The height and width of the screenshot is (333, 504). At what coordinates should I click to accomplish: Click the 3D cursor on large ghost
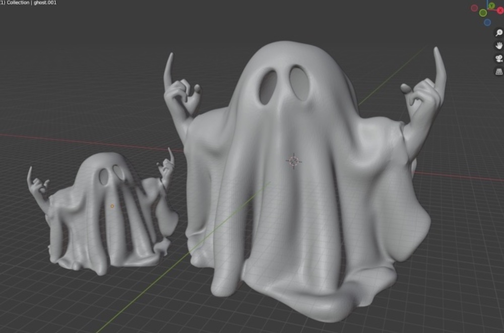(294, 161)
